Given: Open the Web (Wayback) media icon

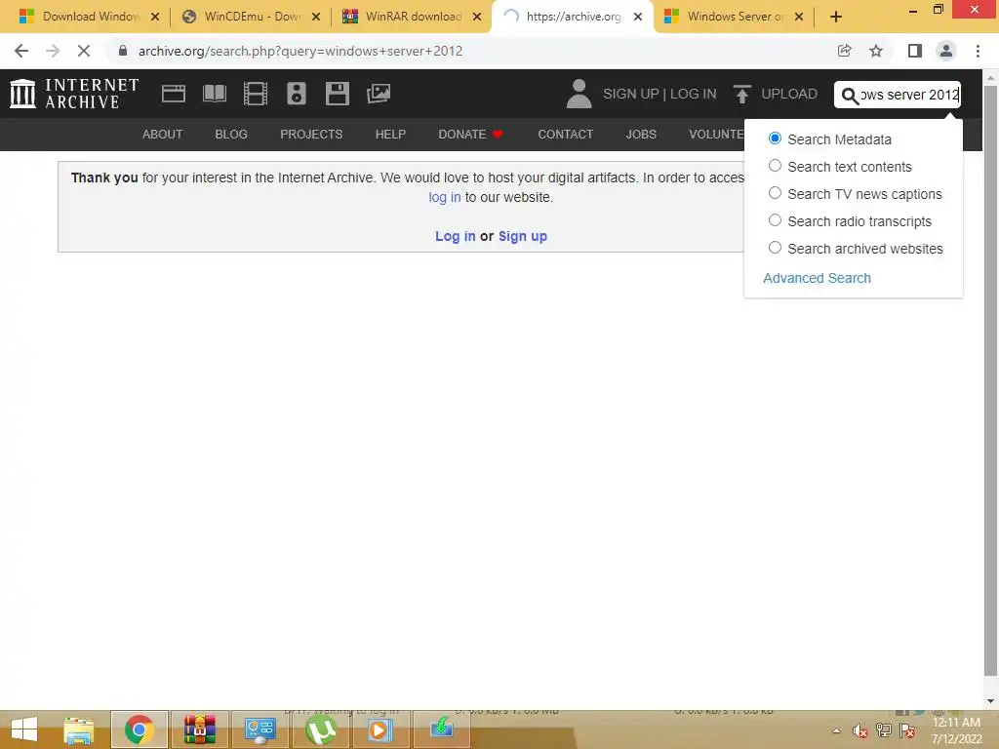Looking at the screenshot, I should (x=174, y=94).
